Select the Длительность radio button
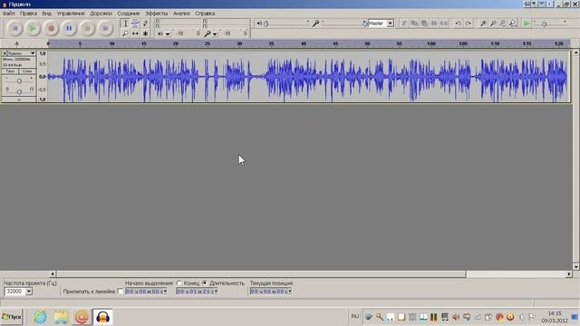This screenshot has width=580, height=326. pos(205,283)
